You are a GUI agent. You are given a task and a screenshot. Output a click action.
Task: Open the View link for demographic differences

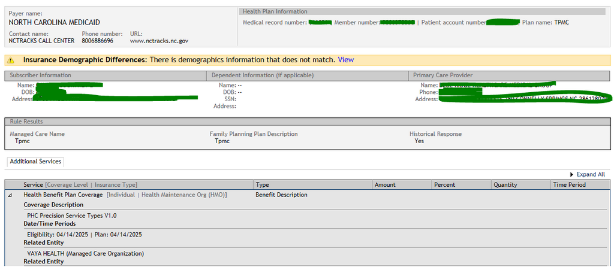346,60
